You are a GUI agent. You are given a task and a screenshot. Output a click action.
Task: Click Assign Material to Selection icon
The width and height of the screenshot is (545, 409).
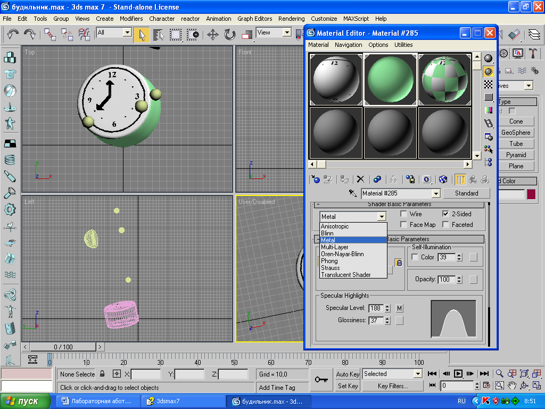coord(344,179)
